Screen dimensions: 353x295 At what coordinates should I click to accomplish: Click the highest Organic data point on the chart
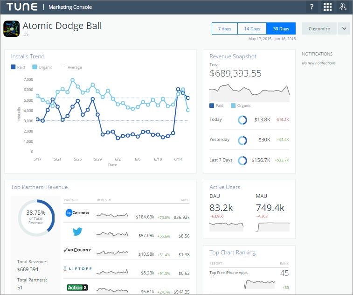click(72, 80)
